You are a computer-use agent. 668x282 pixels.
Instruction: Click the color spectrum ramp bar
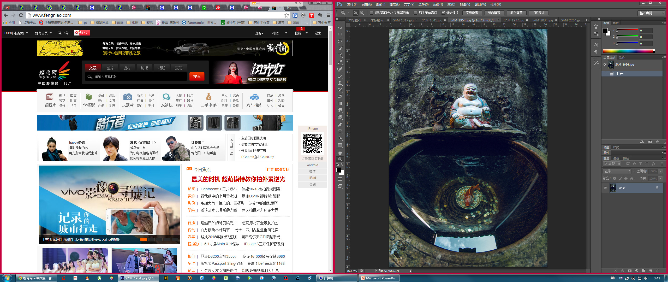point(629,51)
